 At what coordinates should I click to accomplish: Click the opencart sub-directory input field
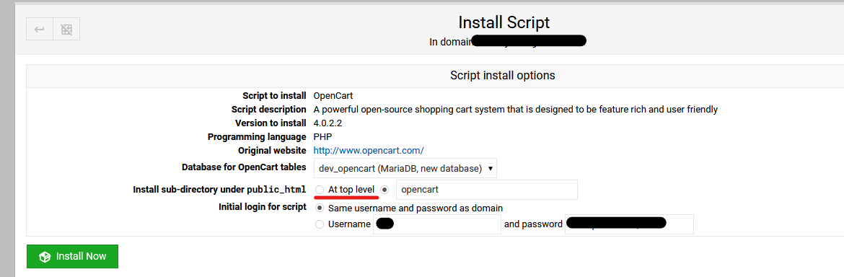(x=487, y=190)
